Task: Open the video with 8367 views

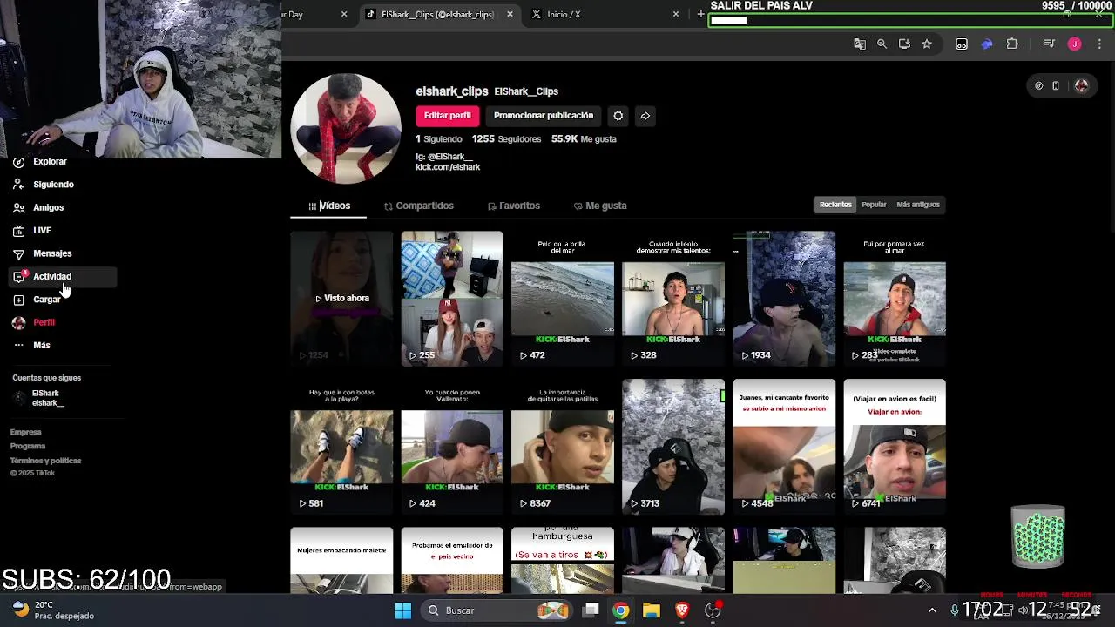Action: pyautogui.click(x=563, y=447)
